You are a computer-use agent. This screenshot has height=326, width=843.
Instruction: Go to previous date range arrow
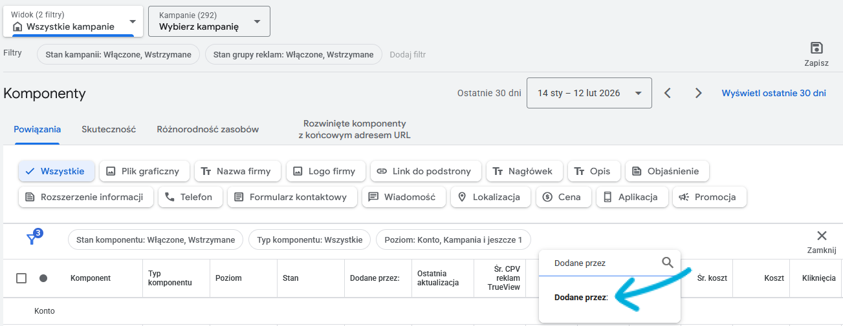pos(668,93)
